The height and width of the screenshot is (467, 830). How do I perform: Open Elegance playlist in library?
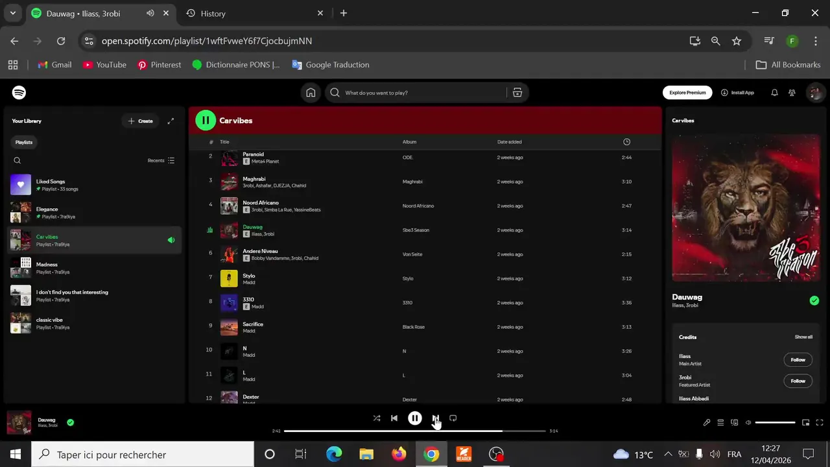(x=94, y=213)
